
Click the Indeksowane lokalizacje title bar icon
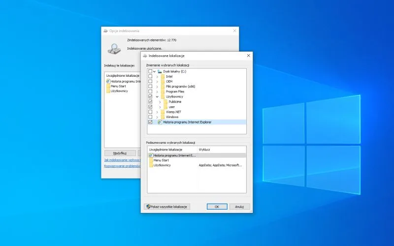(145, 56)
